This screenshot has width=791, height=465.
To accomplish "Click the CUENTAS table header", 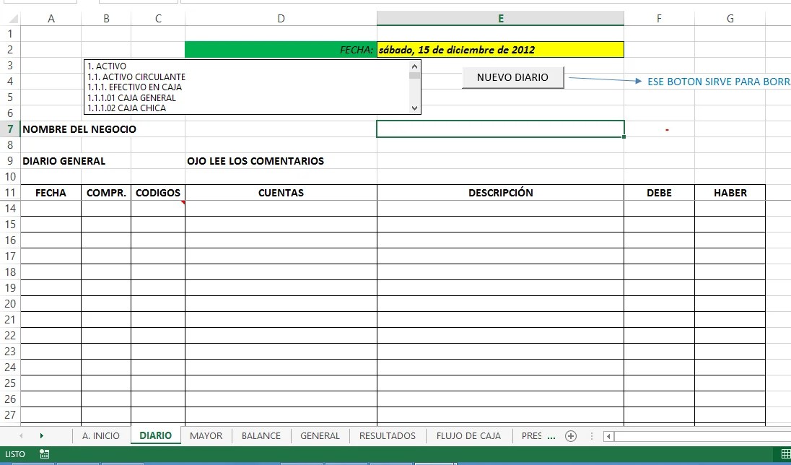I will (x=281, y=193).
